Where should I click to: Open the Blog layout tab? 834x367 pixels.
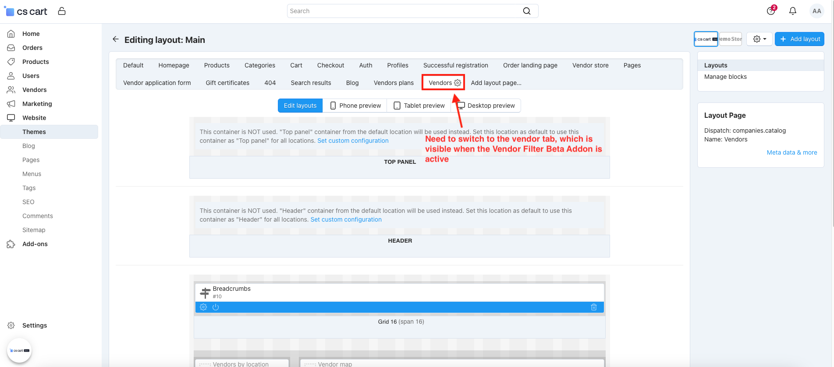coord(352,83)
